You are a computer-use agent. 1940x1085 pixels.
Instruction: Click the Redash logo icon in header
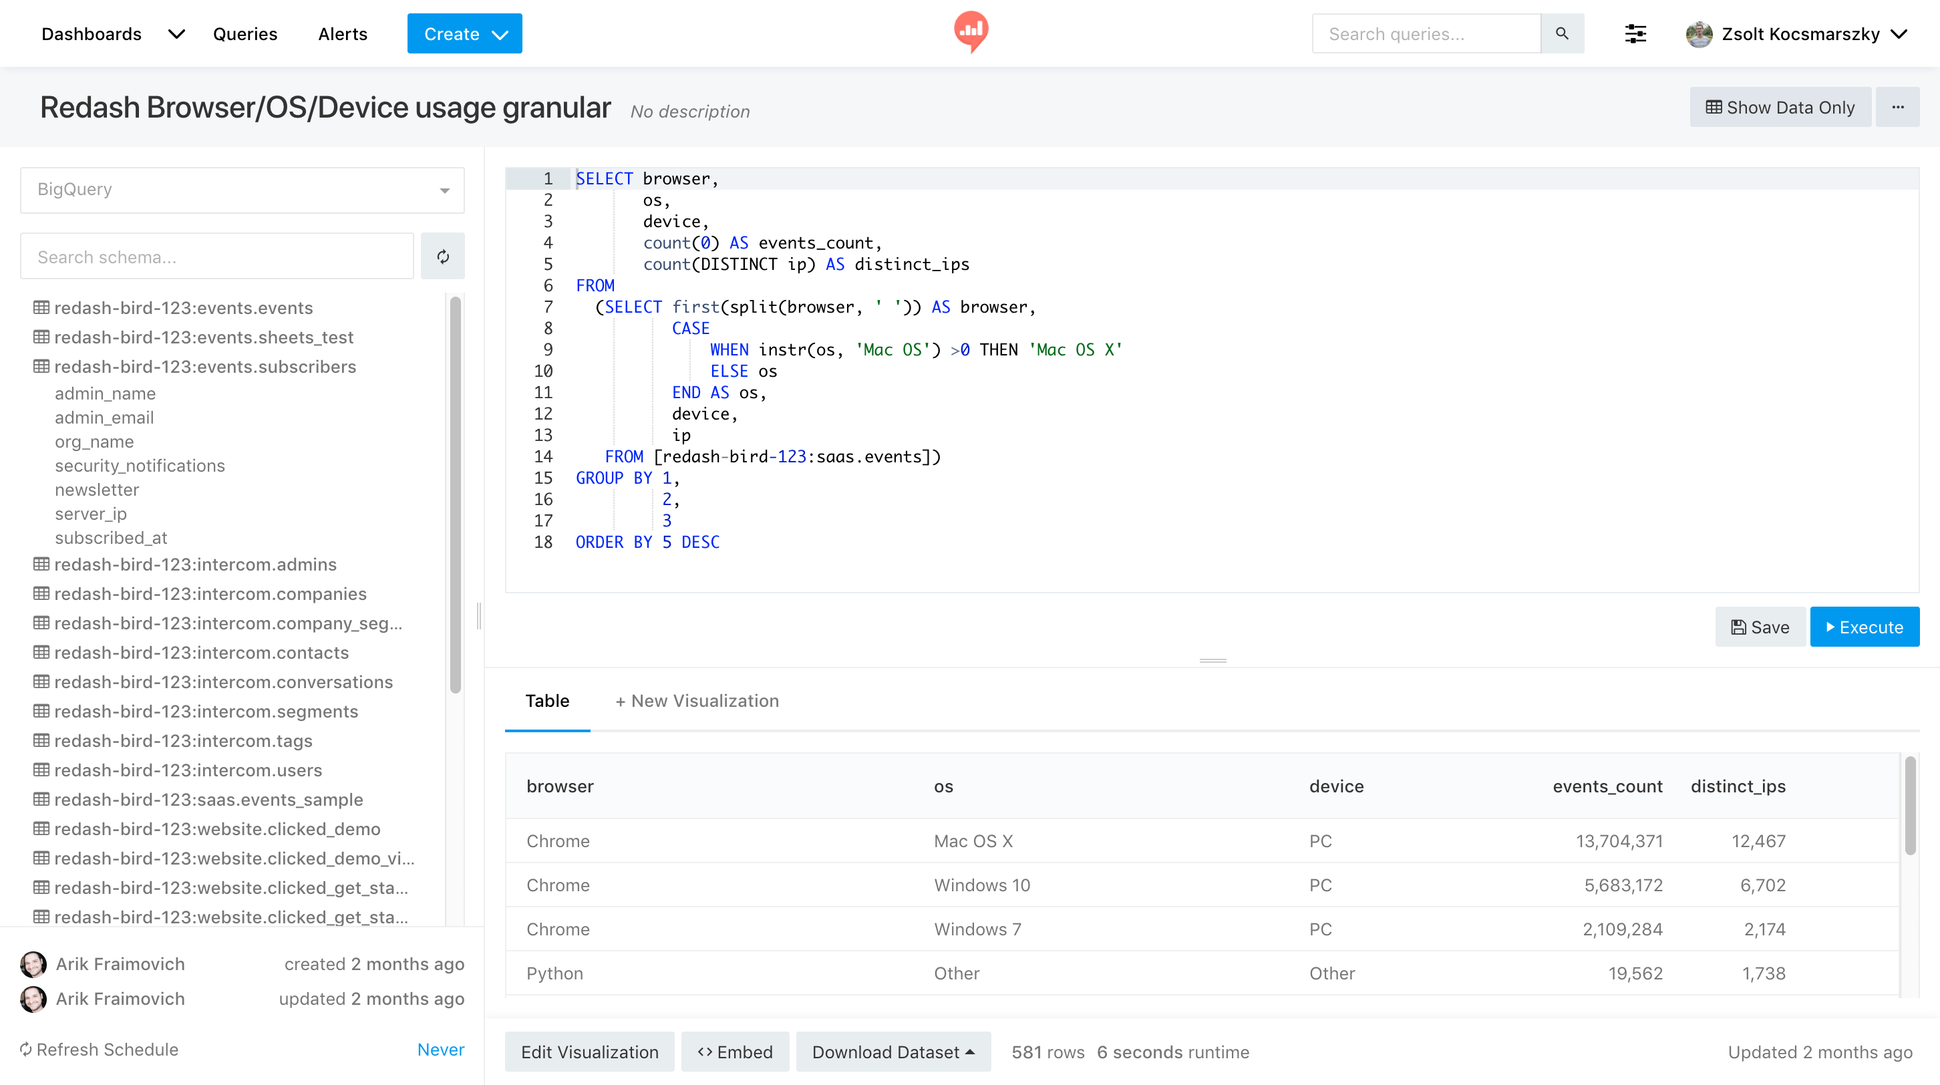pos(970,32)
